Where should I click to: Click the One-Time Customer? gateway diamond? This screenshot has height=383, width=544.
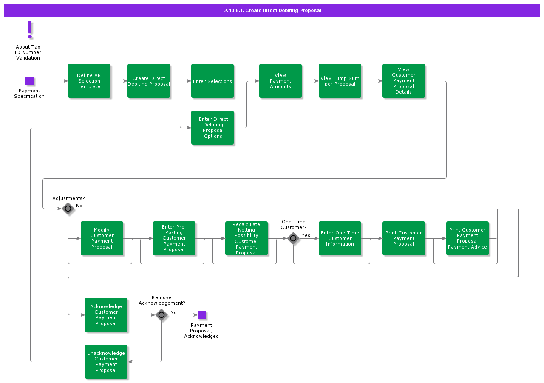coord(293,238)
